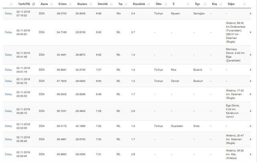Sort by Diğer using its arrow icon
This screenshot has width=257, height=162.
pyautogui.click(x=245, y=4)
